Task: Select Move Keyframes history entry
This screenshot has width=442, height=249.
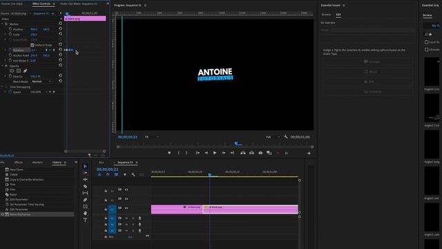Action: coord(37,214)
